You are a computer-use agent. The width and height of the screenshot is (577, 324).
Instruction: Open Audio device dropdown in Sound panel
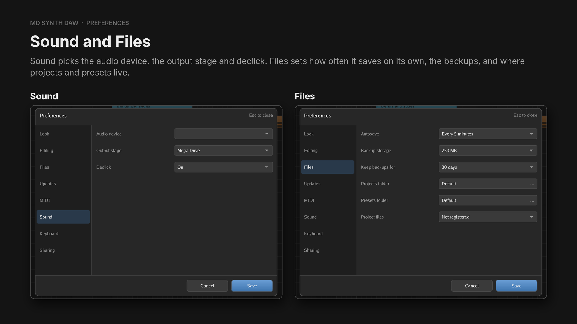tap(223, 134)
